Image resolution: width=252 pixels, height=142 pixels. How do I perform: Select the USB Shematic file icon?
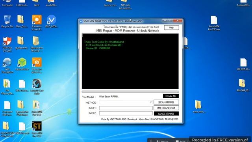tap(22, 126)
